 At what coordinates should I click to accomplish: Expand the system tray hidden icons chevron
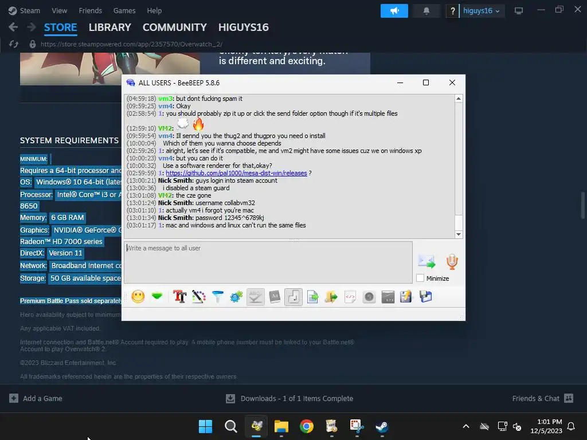point(465,426)
